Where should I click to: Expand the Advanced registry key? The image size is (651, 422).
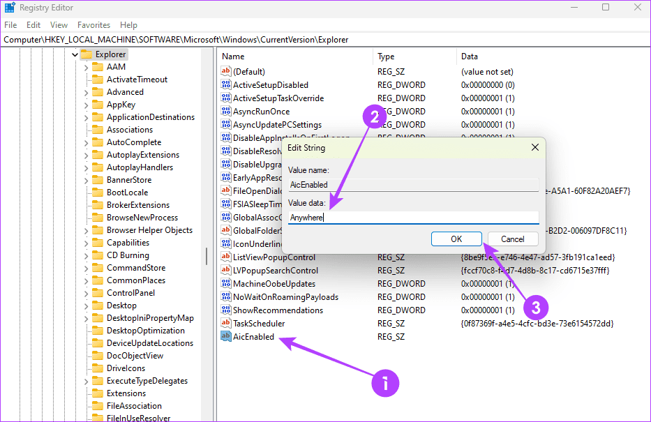tap(87, 92)
